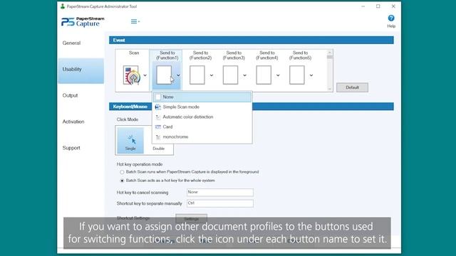Click the Hot key to cancel scanning field
The image size is (456, 256).
pos(220,192)
